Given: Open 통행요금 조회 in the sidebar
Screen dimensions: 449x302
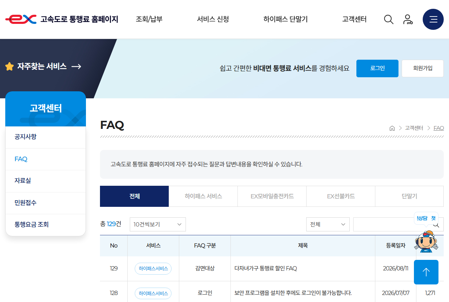Looking at the screenshot, I should click(x=46, y=225).
